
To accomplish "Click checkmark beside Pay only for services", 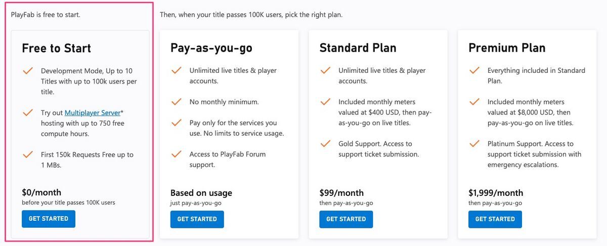I will [177, 122].
